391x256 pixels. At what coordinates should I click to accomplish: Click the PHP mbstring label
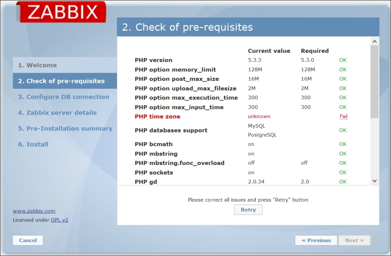pos(156,154)
